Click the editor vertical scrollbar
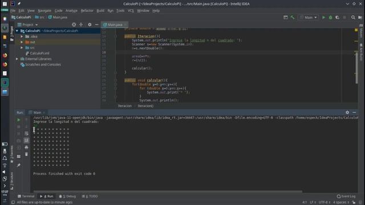The width and height of the screenshot is (365, 205). [x=356, y=67]
